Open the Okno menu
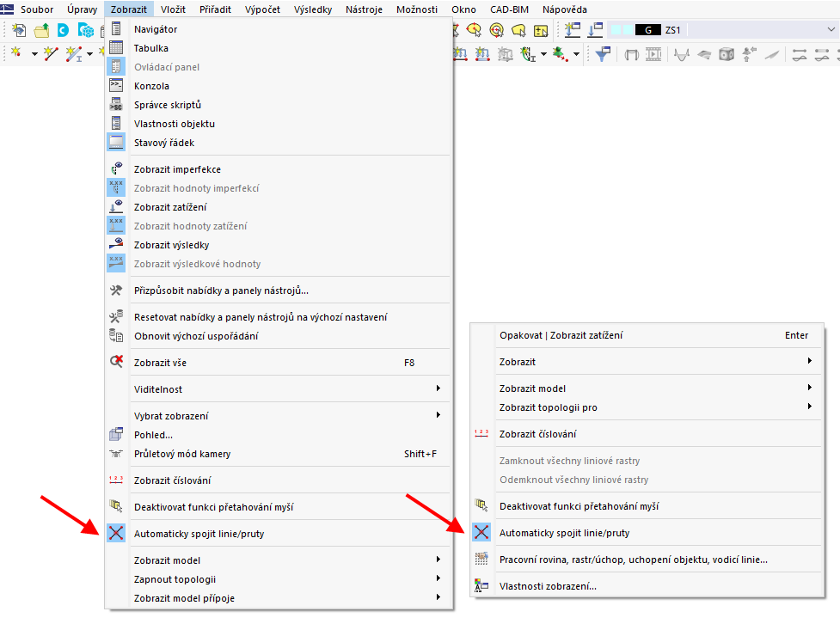This screenshot has height=630, width=840. [x=463, y=9]
